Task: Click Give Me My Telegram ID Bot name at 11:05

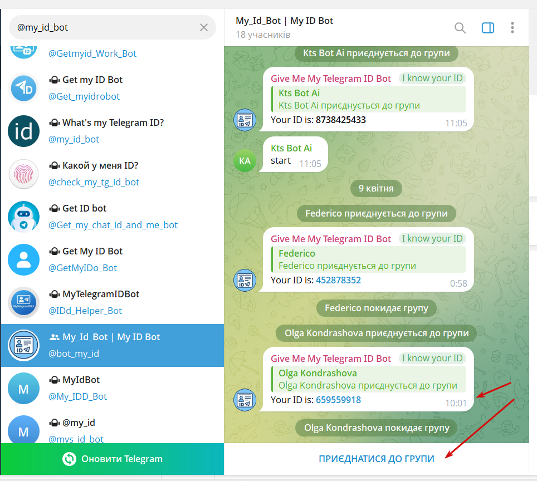Action: 331,78
